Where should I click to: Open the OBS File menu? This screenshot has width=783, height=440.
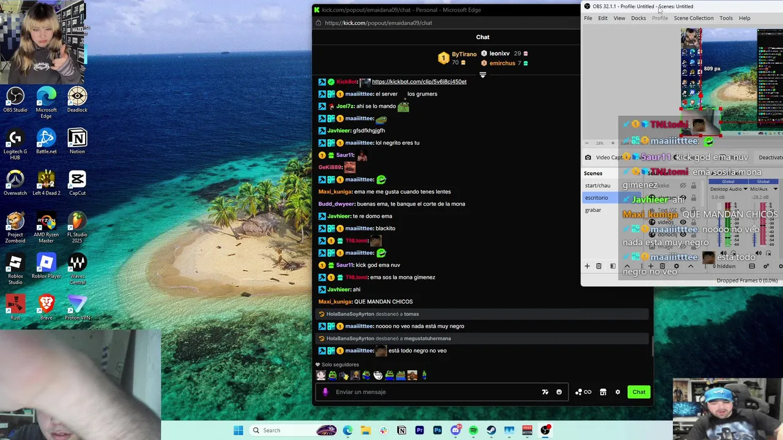tap(588, 18)
